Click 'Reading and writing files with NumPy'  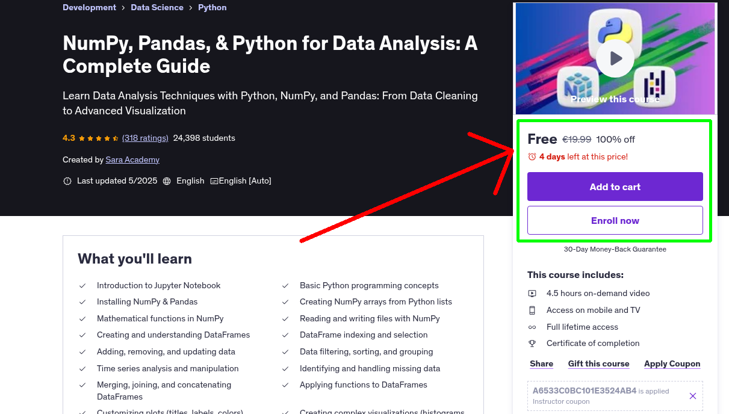(370, 318)
